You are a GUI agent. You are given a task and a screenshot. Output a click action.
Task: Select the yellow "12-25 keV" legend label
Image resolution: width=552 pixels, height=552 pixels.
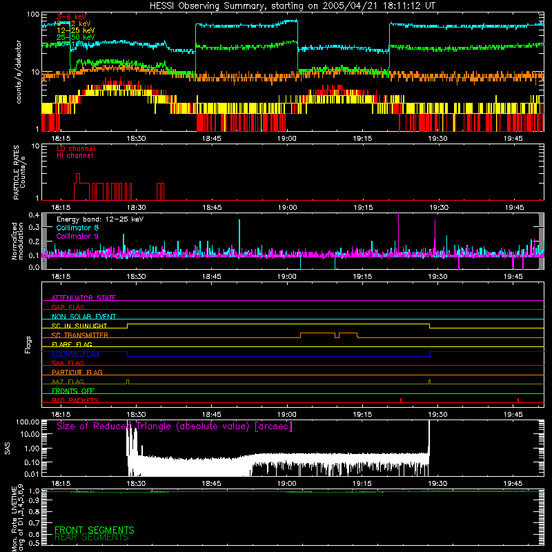[x=75, y=30]
